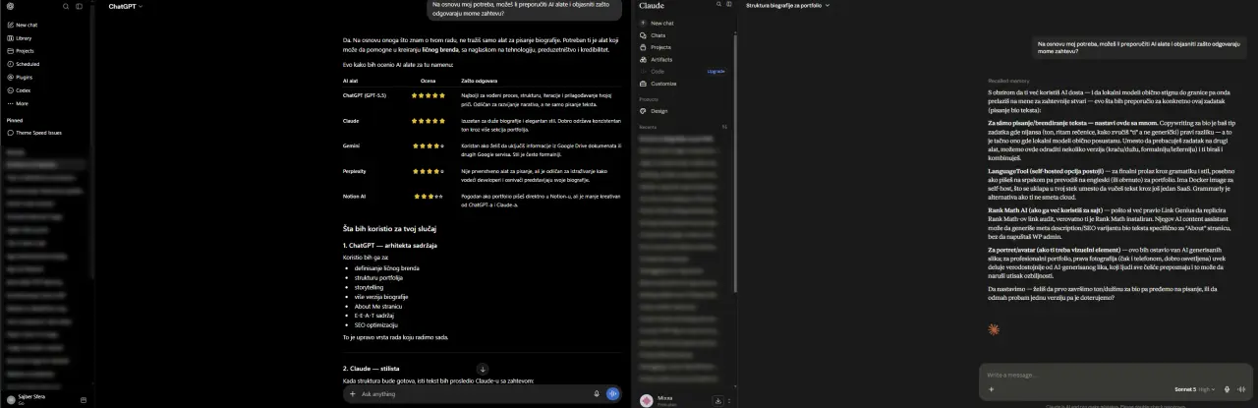This screenshot has height=408, width=1258.
Task: Click the plus attach icon in the ChatGPT composer
Action: click(353, 393)
